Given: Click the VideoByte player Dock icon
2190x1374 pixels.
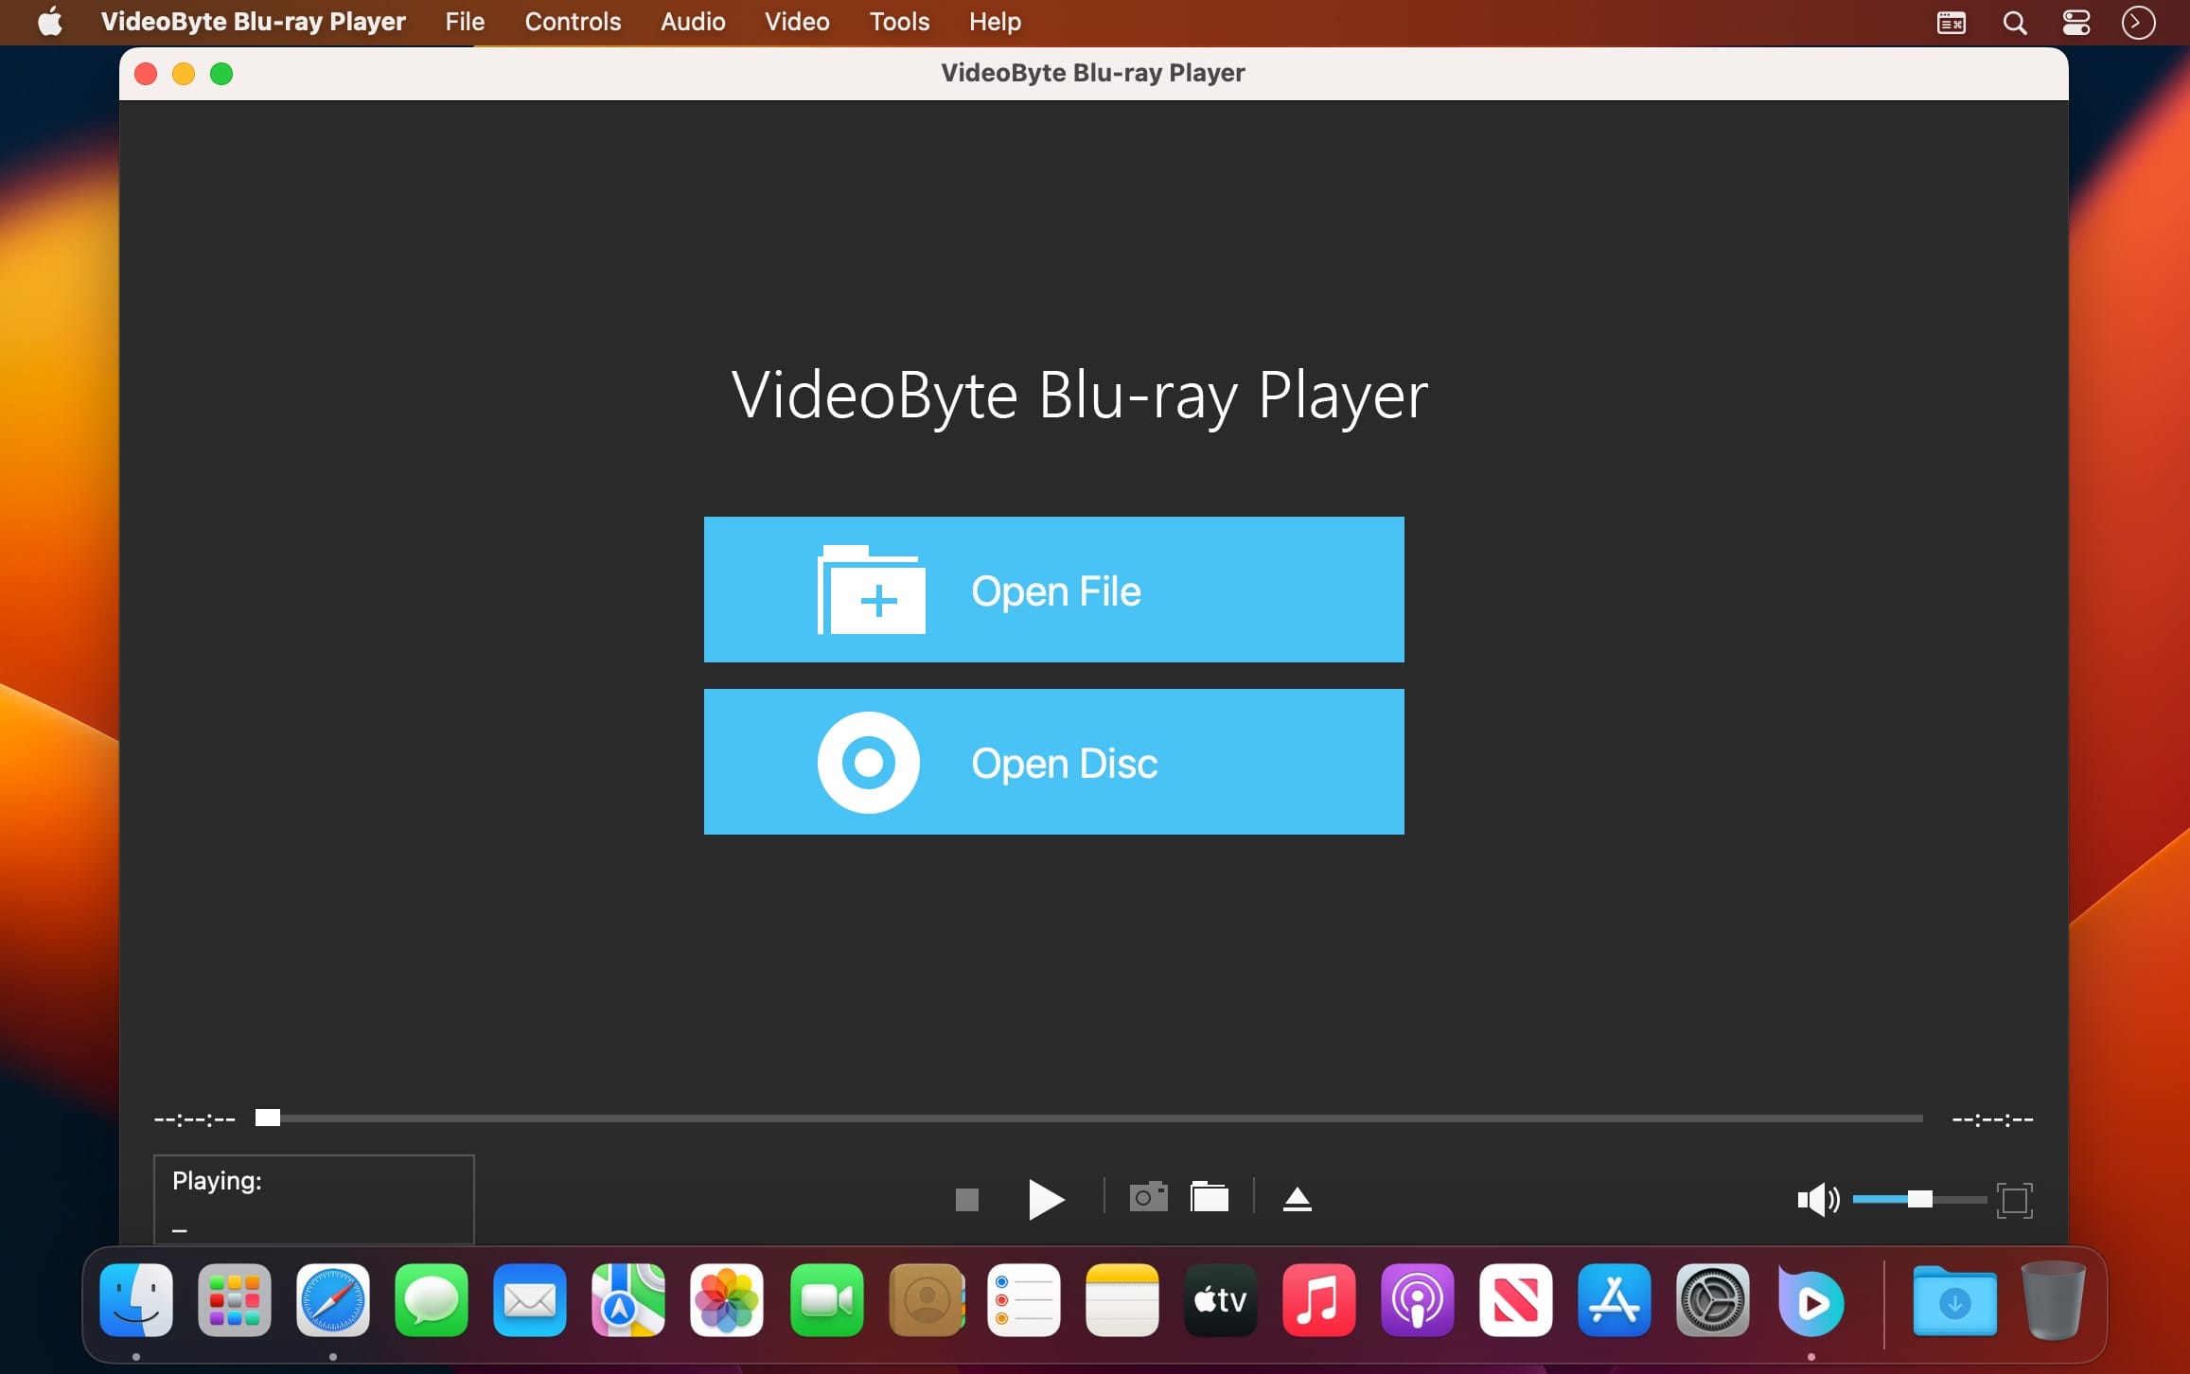Looking at the screenshot, I should tap(1810, 1302).
